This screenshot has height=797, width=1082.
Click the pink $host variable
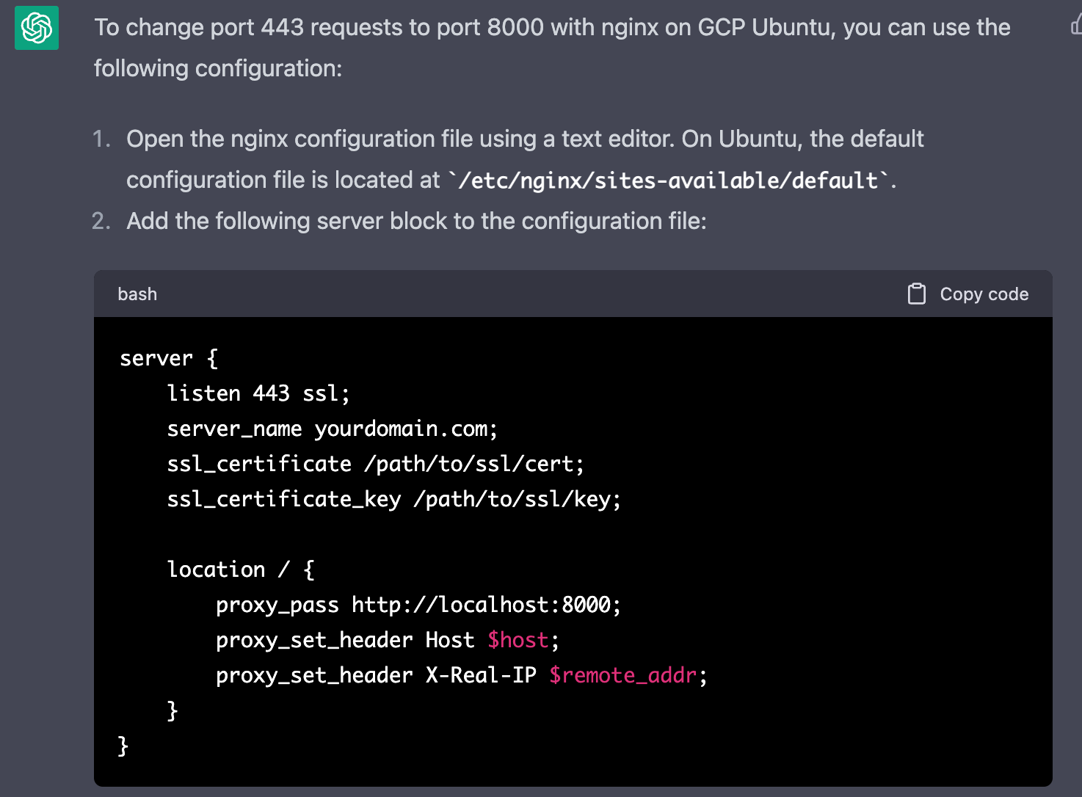tap(518, 640)
